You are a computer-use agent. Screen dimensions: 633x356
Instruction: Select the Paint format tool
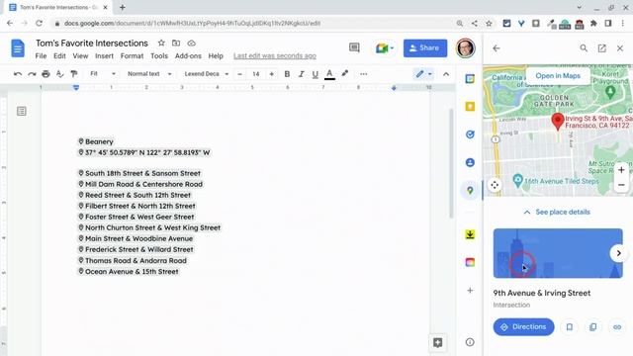tap(74, 74)
